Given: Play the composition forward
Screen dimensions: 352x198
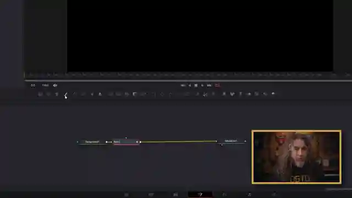Looking at the screenshot, I should coord(202,85).
